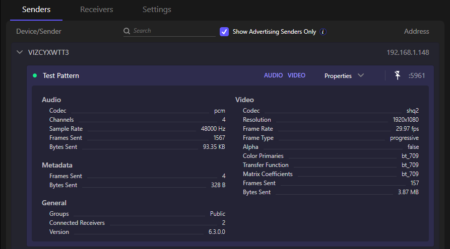Open the Settings tab

pos(157,10)
